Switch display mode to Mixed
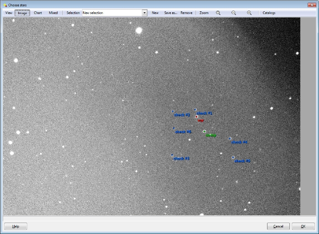The height and width of the screenshot is (234, 319). (x=53, y=13)
